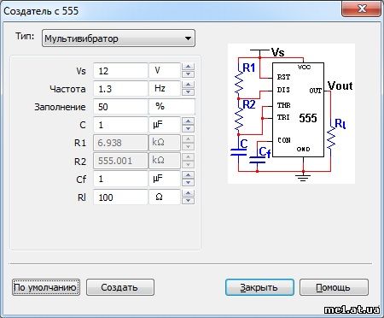The width and height of the screenshot is (384, 318).
Task: Click the Vs unit field showing V
Action: point(165,71)
